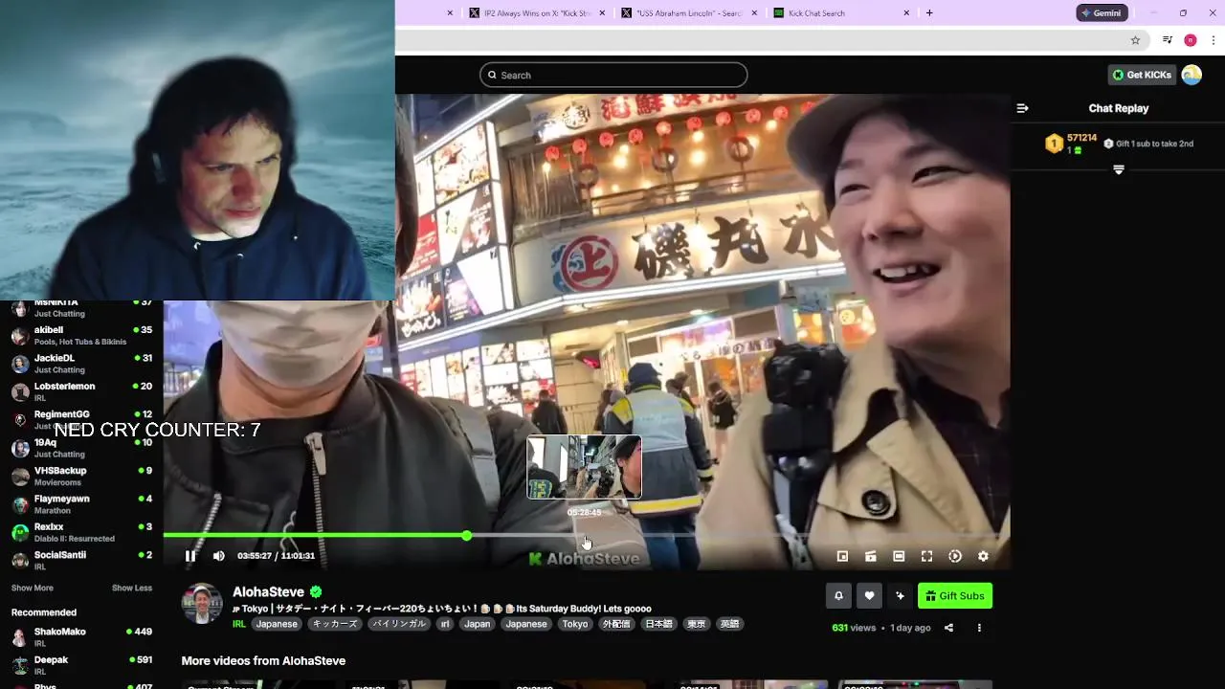Open the VHSBackup channel in the sidebar
Screen dimensions: 1225x689
pyautogui.click(x=81, y=476)
